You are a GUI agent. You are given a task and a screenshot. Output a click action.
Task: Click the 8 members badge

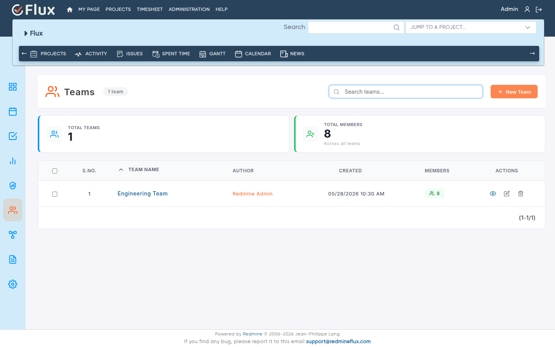coord(434,194)
